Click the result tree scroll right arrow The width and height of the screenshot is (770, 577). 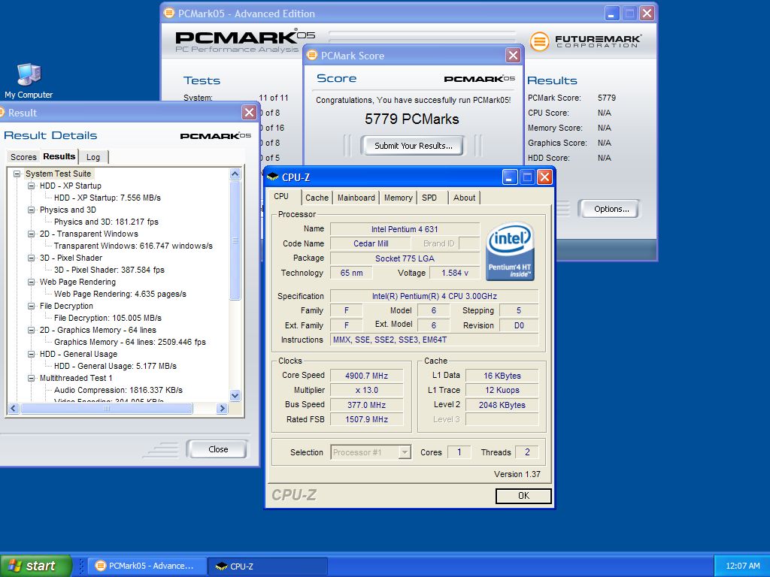[x=222, y=408]
